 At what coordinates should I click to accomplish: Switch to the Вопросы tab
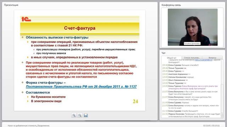pos(212,58)
